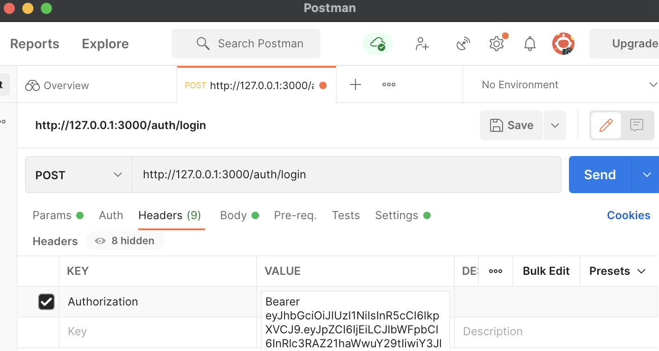
Task: Click the orange unsaved dot on request tab
Action: (323, 85)
